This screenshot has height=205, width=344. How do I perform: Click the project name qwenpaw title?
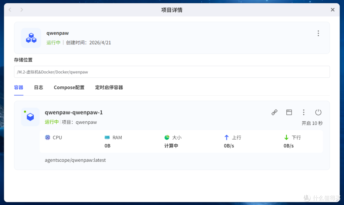57,33
